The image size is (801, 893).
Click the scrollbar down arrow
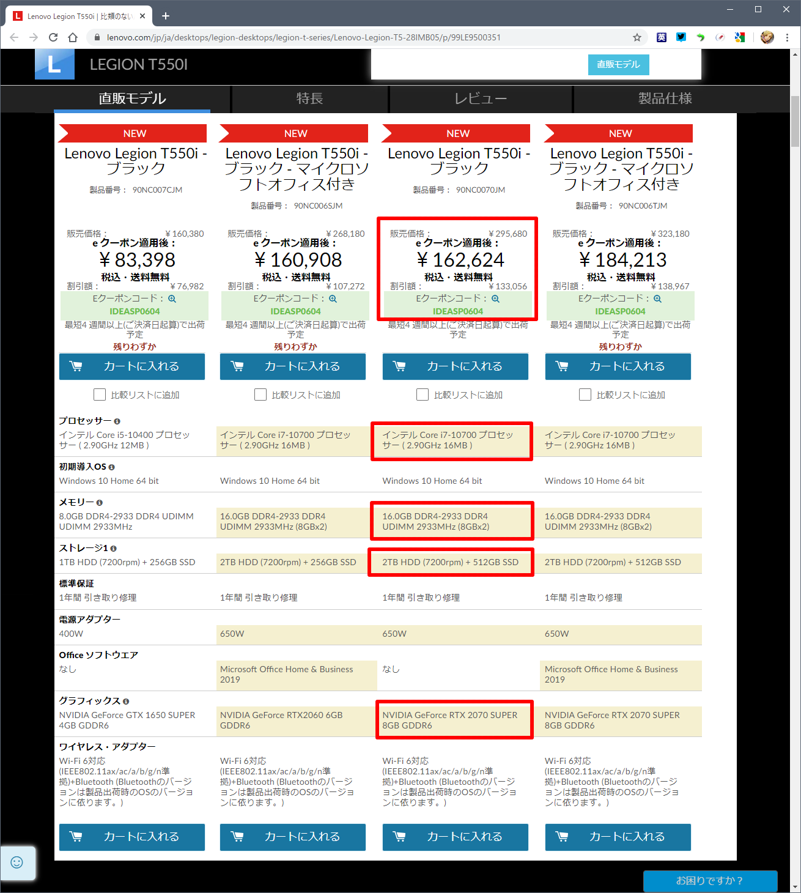(x=795, y=887)
